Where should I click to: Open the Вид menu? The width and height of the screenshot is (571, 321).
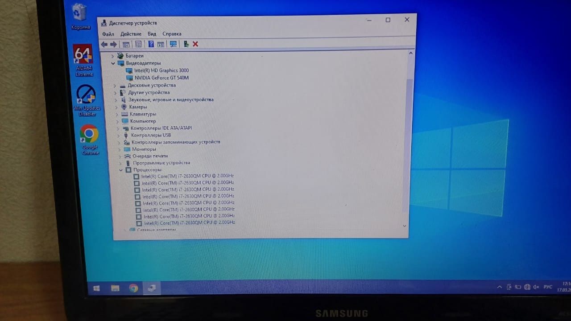tap(152, 34)
